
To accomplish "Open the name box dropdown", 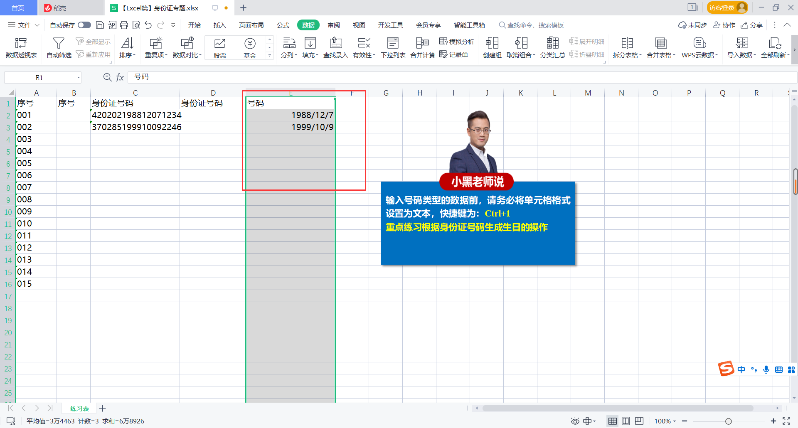I will (79, 77).
